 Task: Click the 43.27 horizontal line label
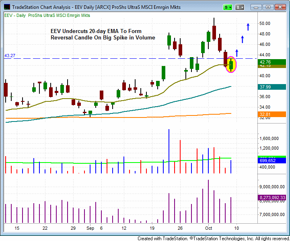(x=10, y=56)
